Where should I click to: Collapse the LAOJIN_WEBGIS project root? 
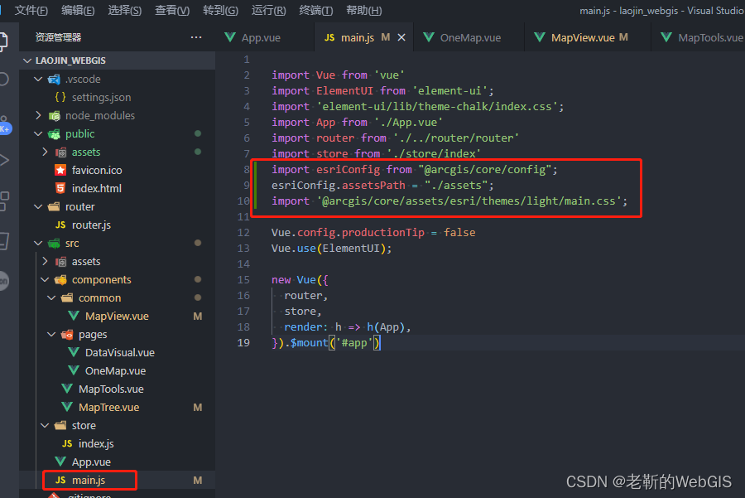click(x=28, y=60)
